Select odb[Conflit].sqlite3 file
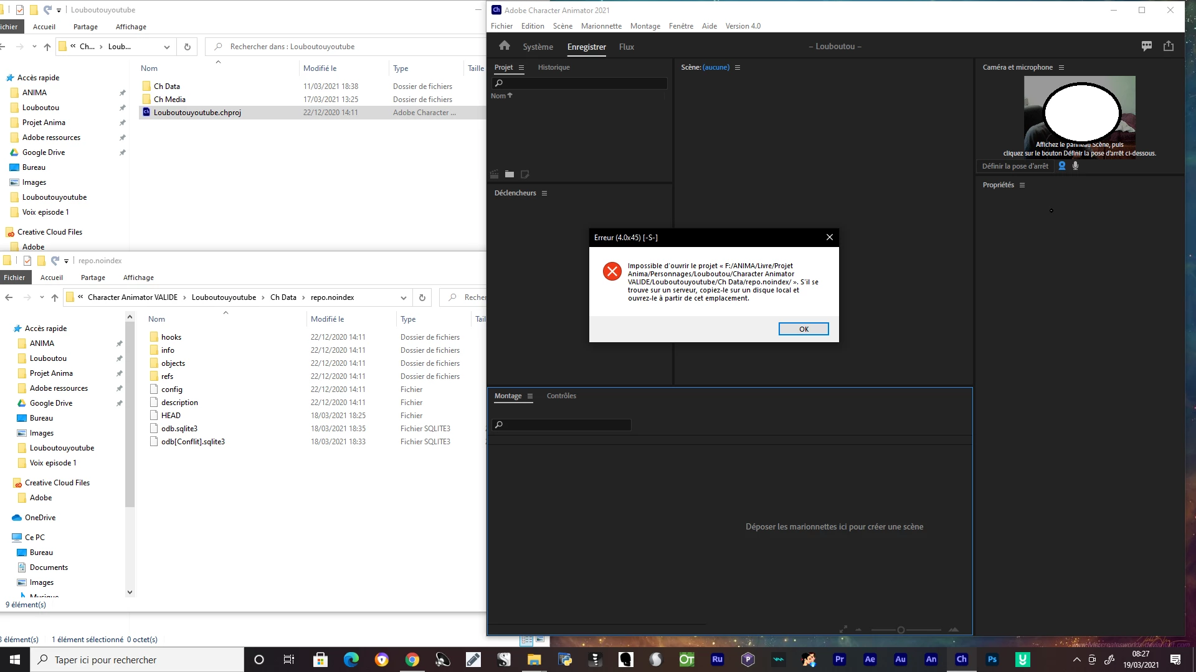Viewport: 1196px width, 672px height. click(x=192, y=442)
